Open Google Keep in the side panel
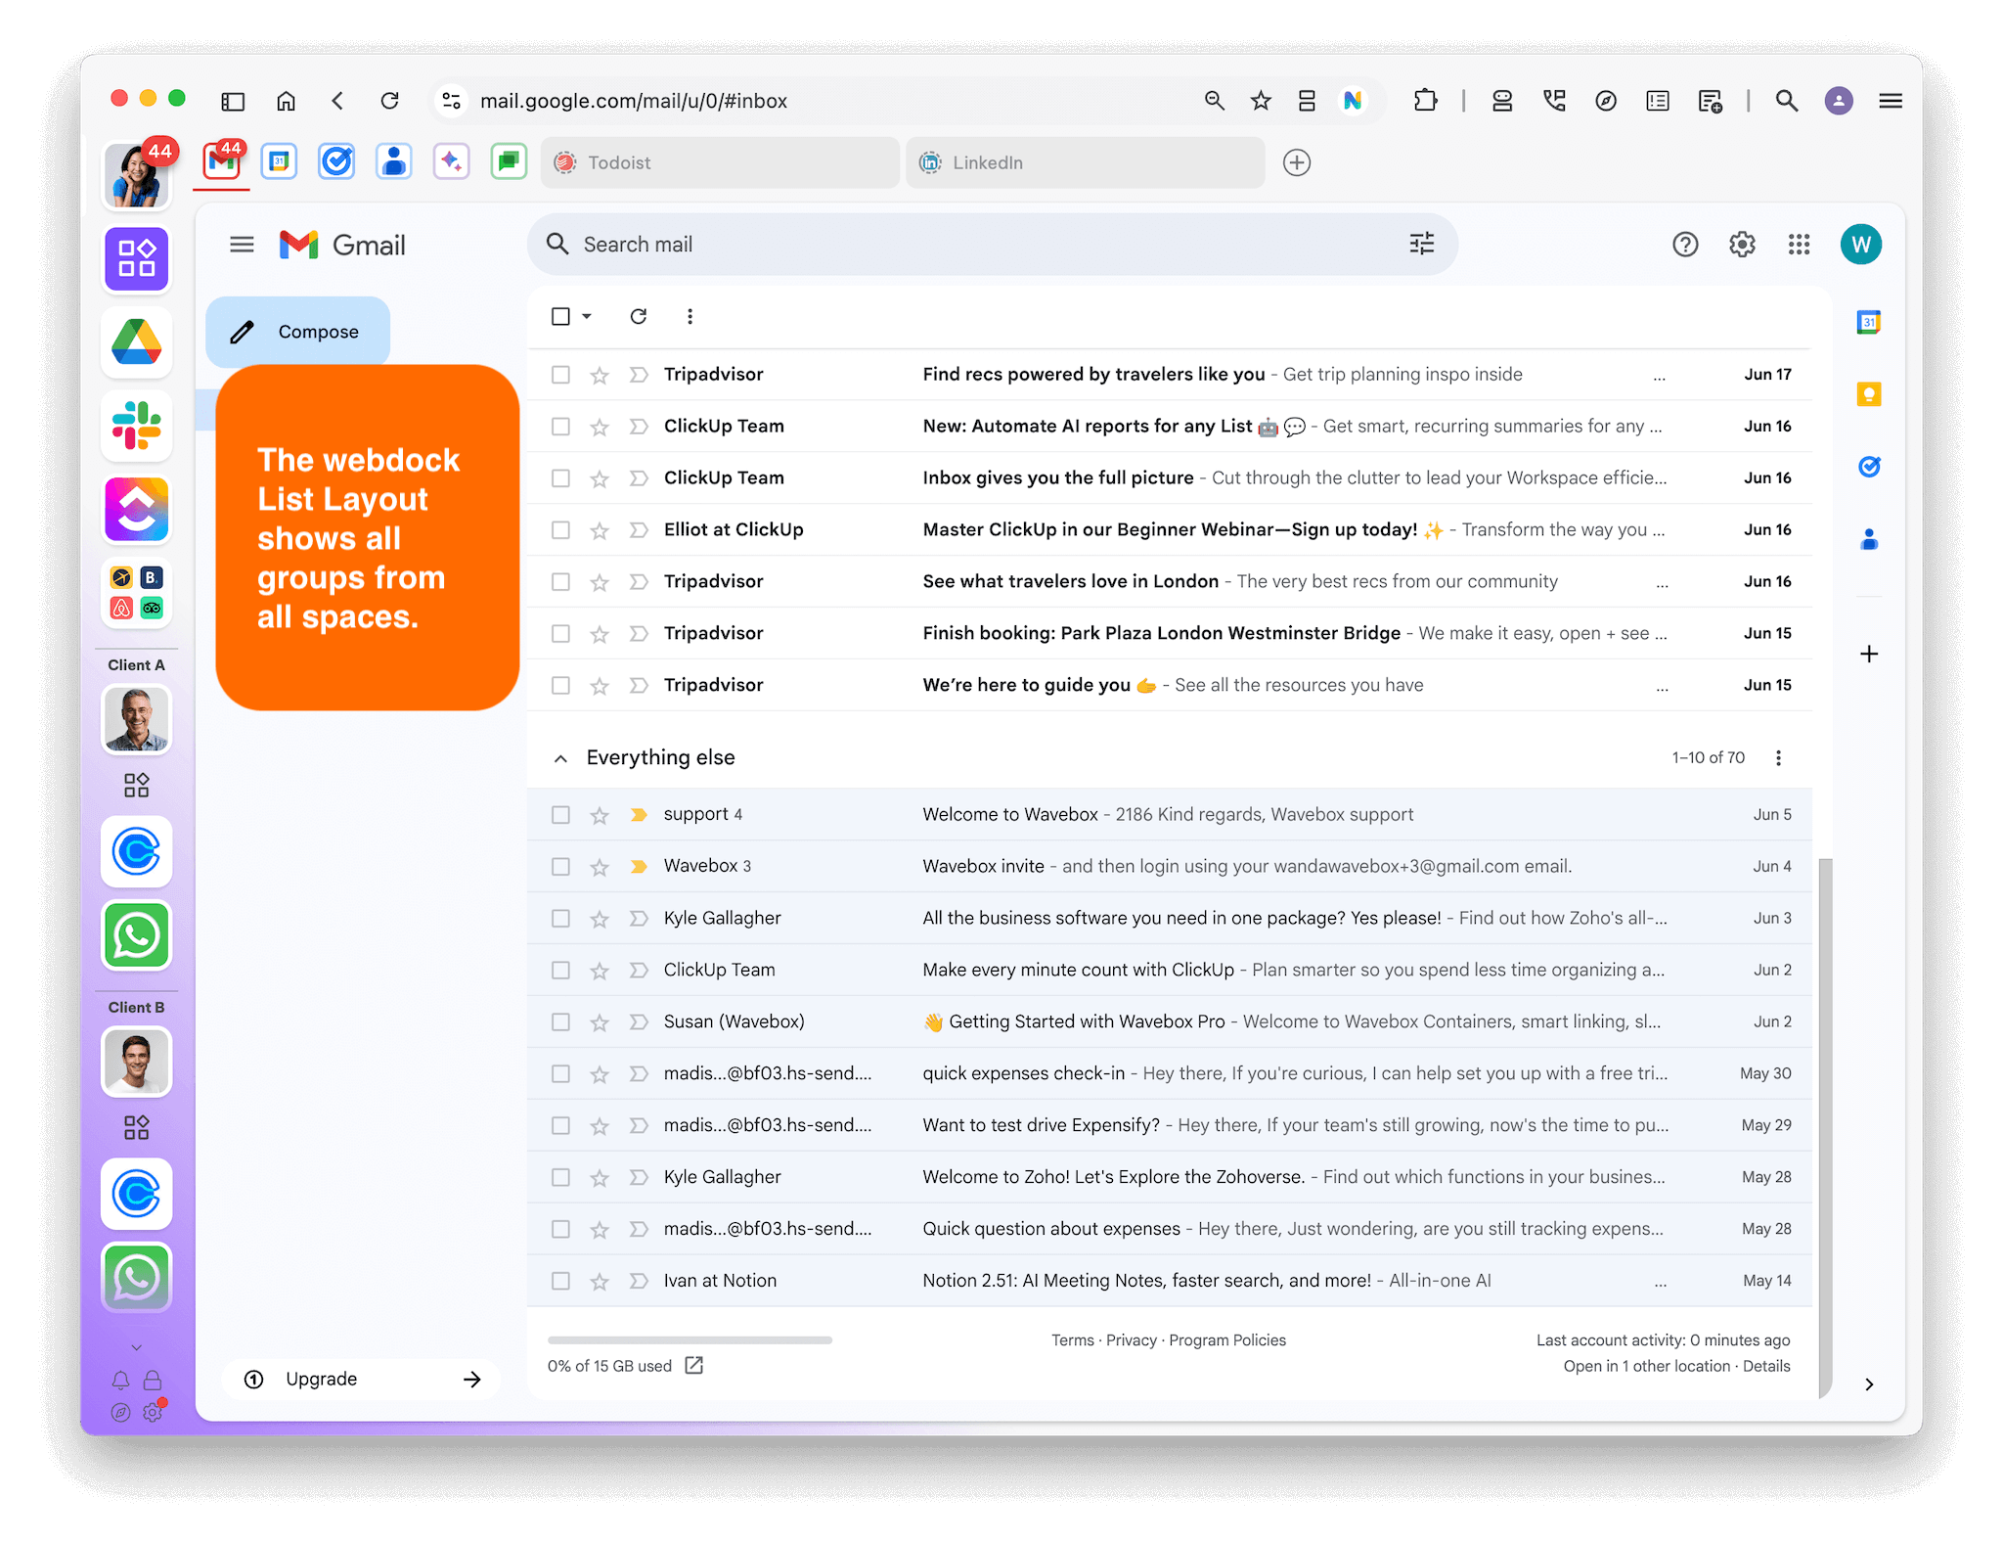Viewport: 2003px width, 1542px height. (1869, 394)
